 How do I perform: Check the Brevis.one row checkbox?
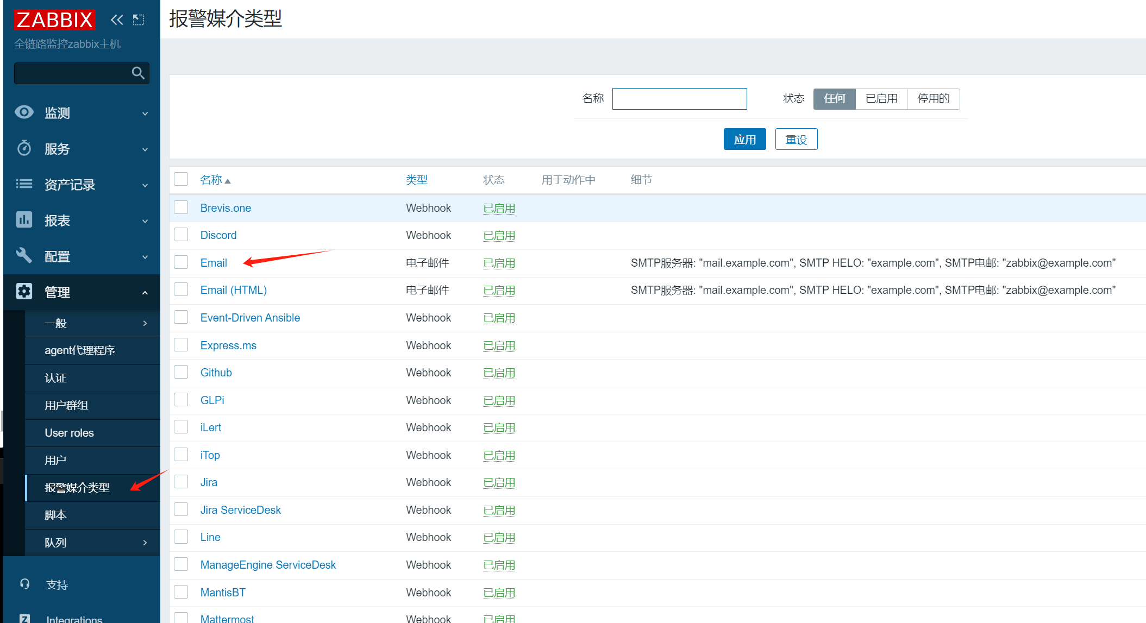click(x=181, y=207)
